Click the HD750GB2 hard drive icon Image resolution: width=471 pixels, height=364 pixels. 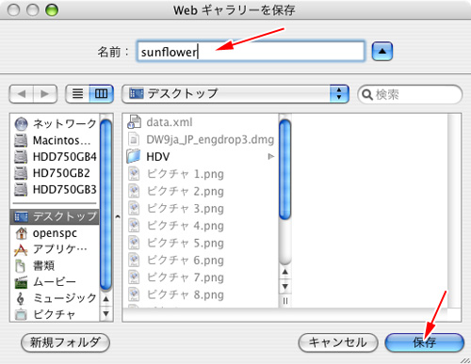[x=21, y=173]
